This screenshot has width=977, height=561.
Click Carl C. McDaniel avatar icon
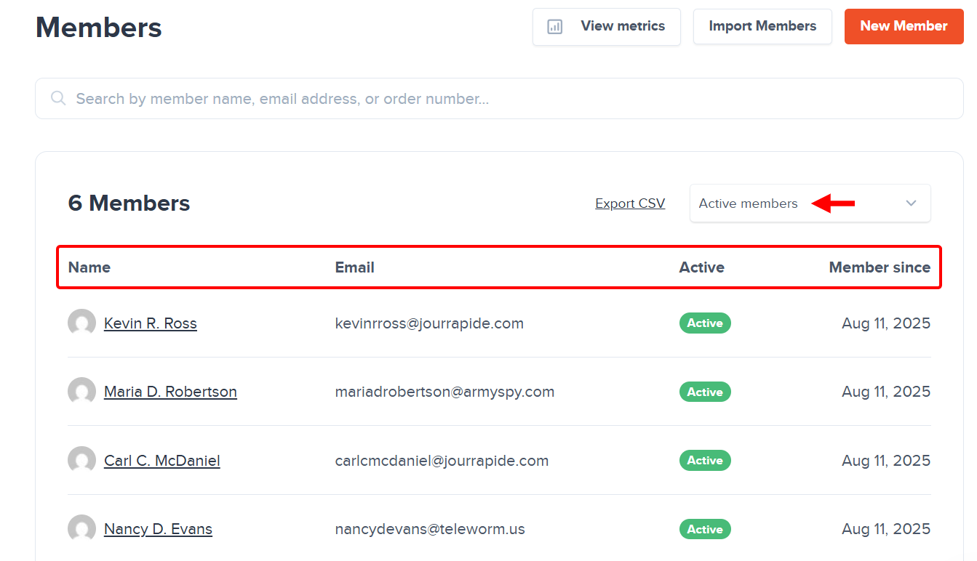coord(81,460)
